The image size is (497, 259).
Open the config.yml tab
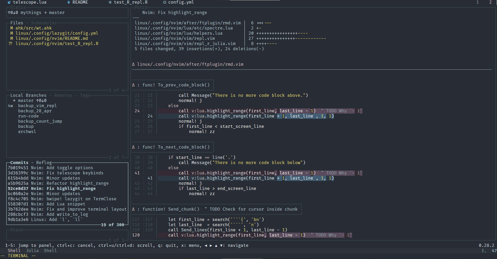tap(181, 2)
